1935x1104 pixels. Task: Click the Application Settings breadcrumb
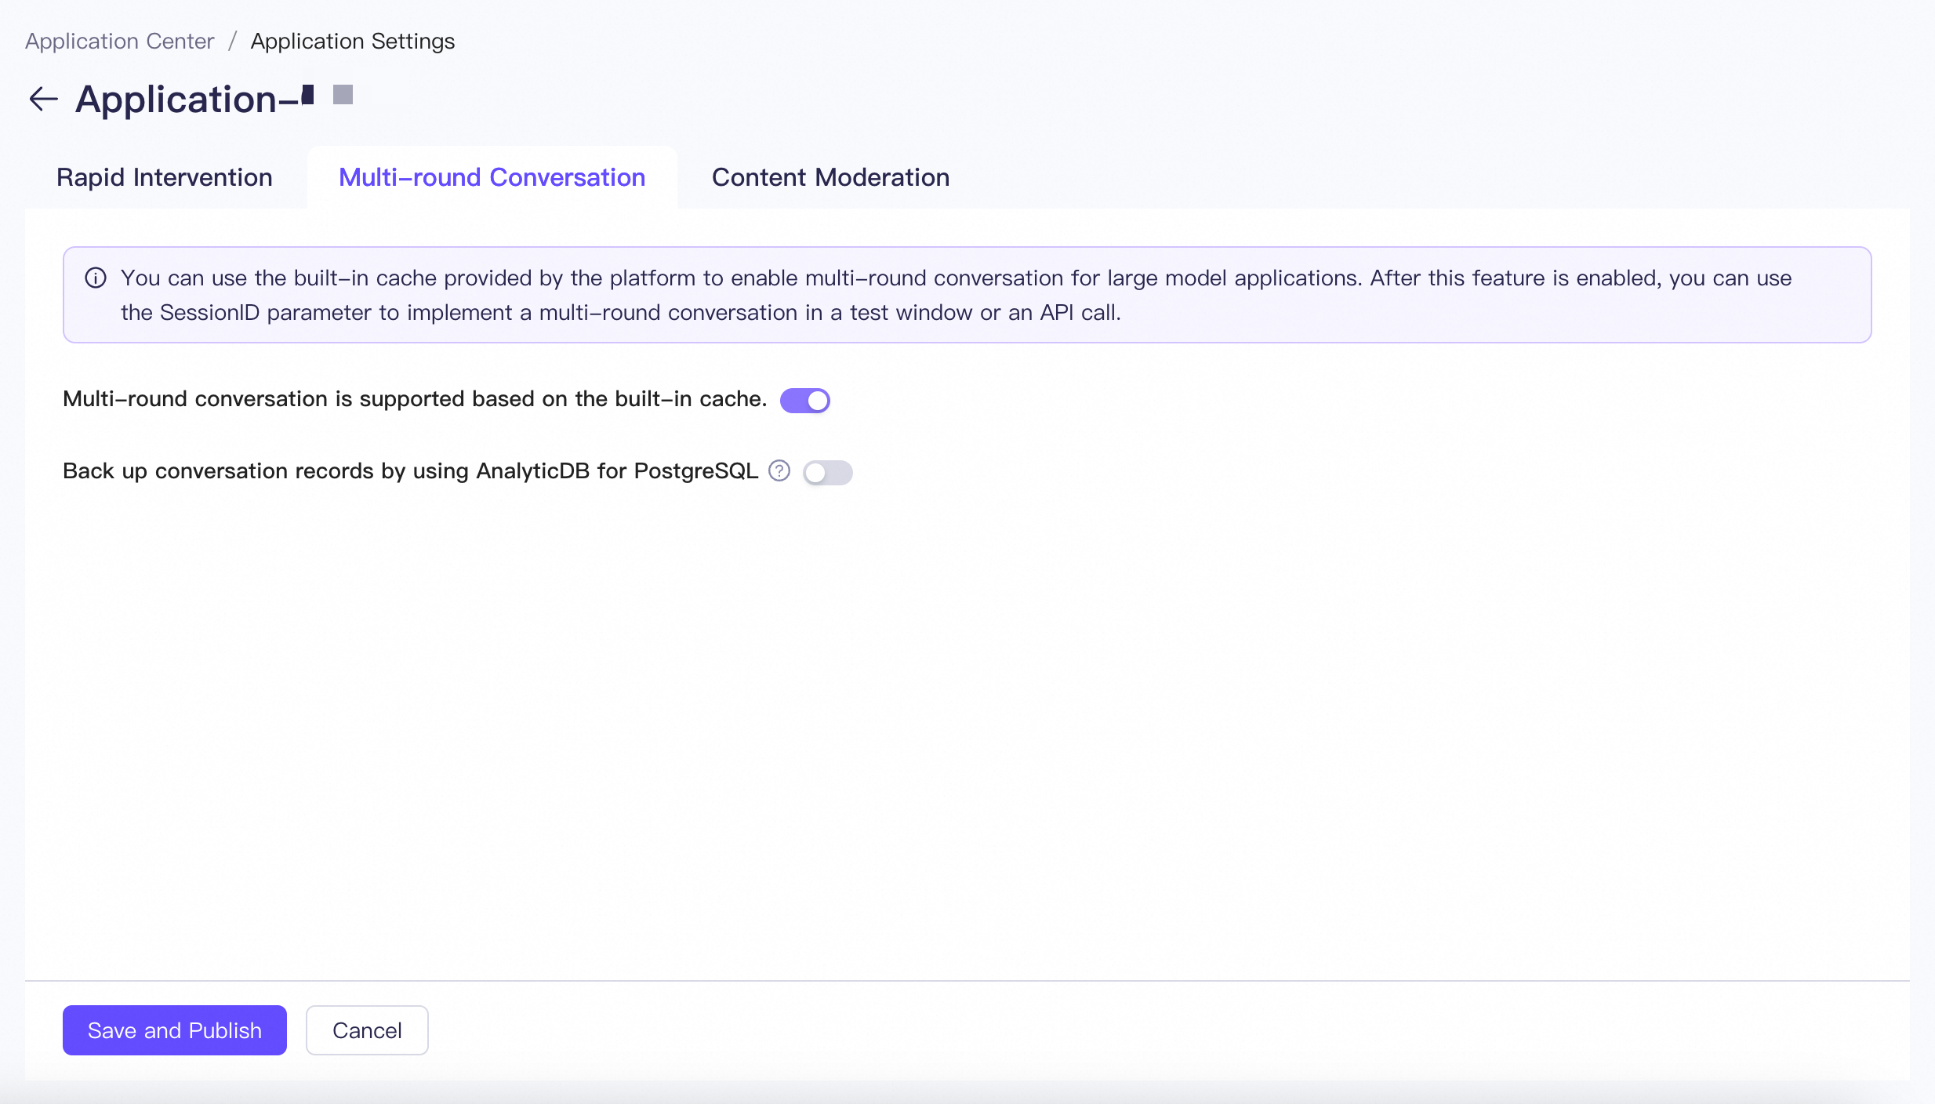point(353,41)
